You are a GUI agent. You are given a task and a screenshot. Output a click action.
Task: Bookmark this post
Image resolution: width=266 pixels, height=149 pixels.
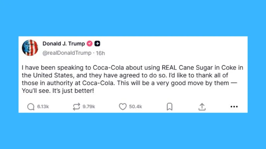click(x=169, y=107)
